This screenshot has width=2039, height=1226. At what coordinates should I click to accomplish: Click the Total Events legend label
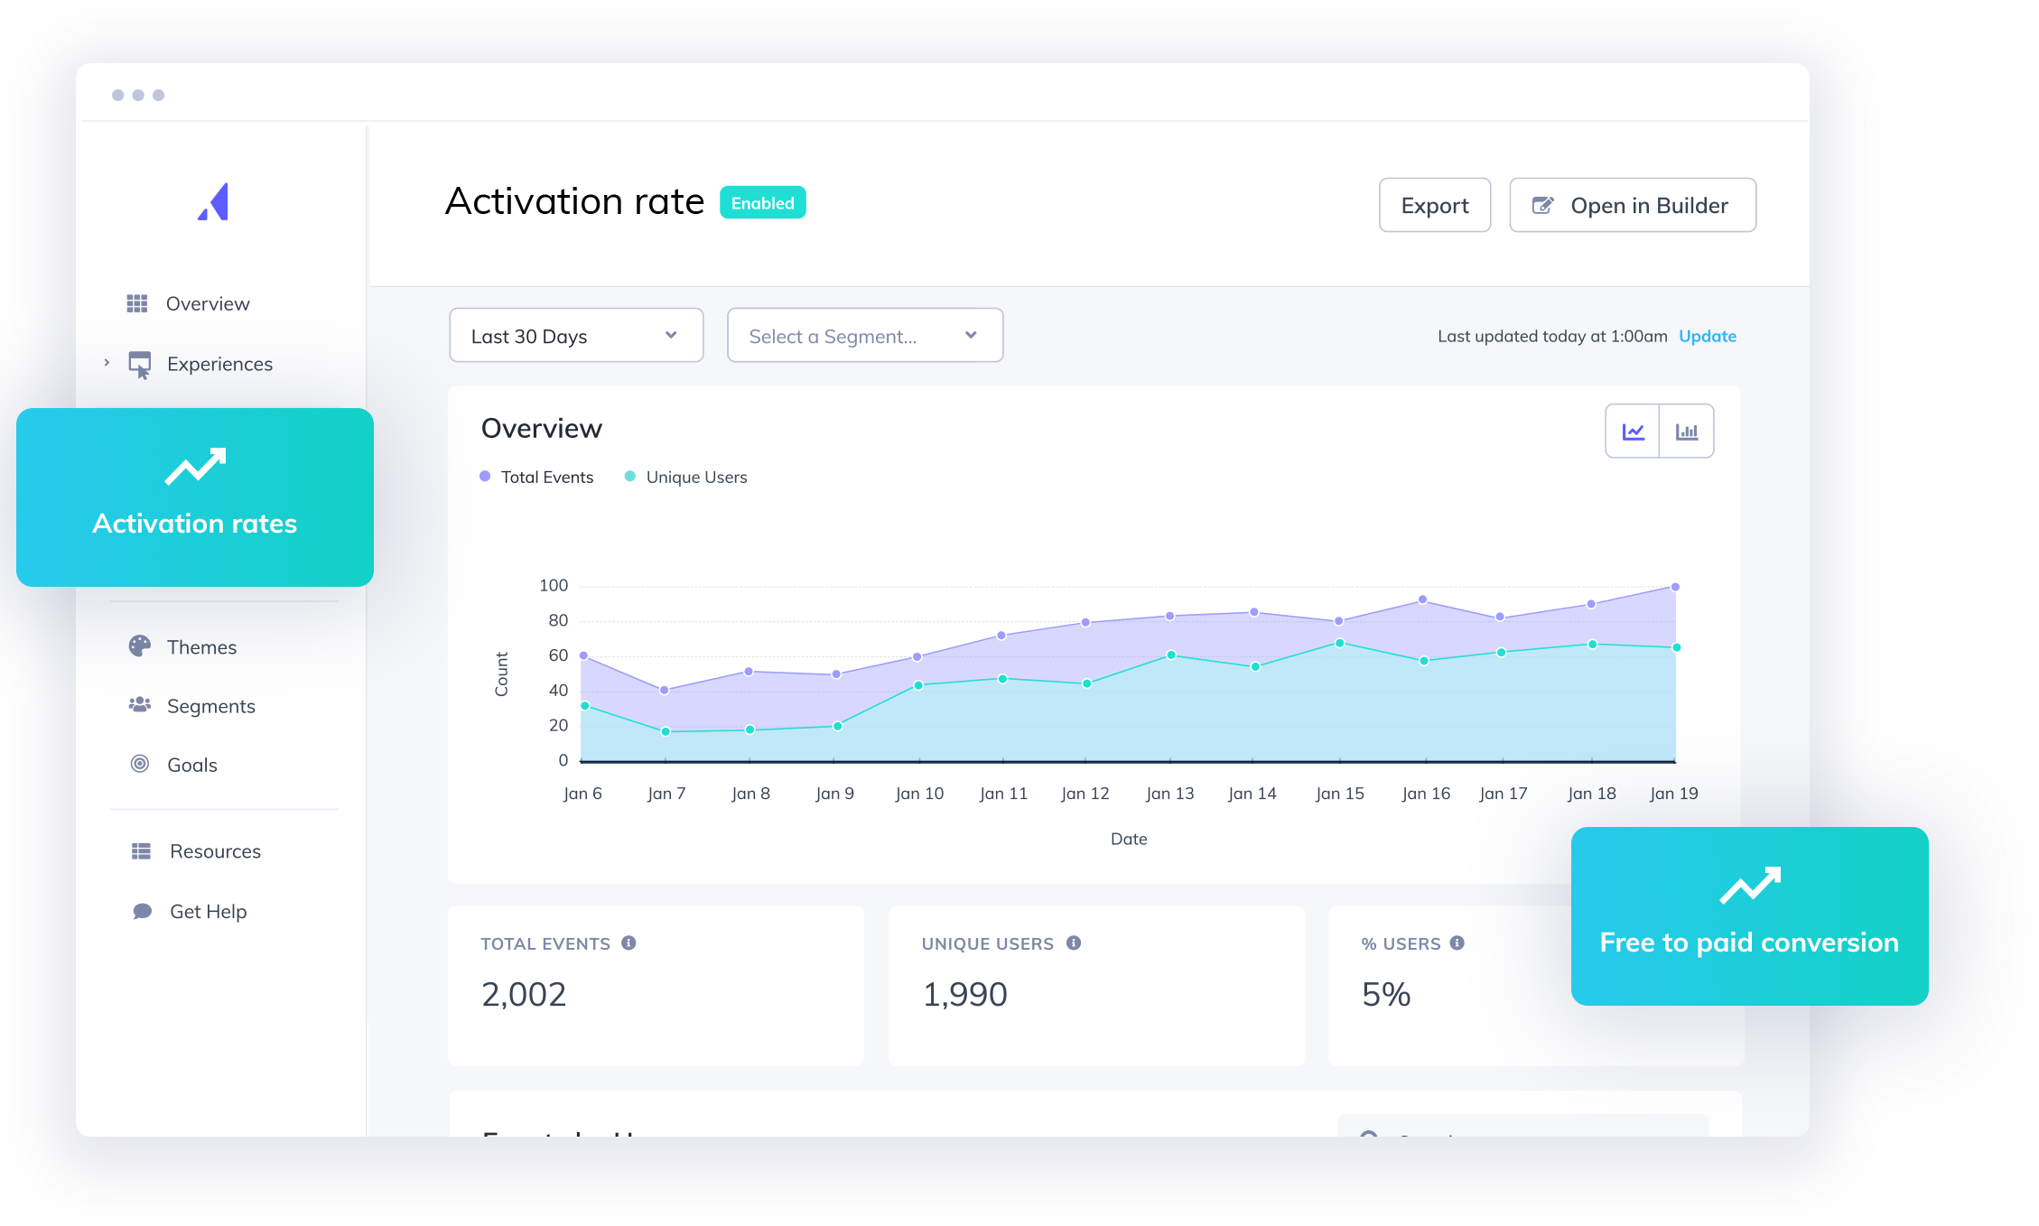[547, 477]
